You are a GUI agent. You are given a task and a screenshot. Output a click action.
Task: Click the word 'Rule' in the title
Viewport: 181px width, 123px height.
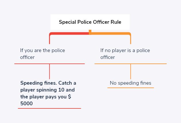(116, 22)
